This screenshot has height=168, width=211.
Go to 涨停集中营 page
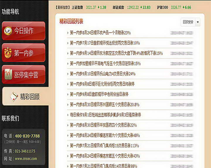pyautogui.click(x=23, y=74)
